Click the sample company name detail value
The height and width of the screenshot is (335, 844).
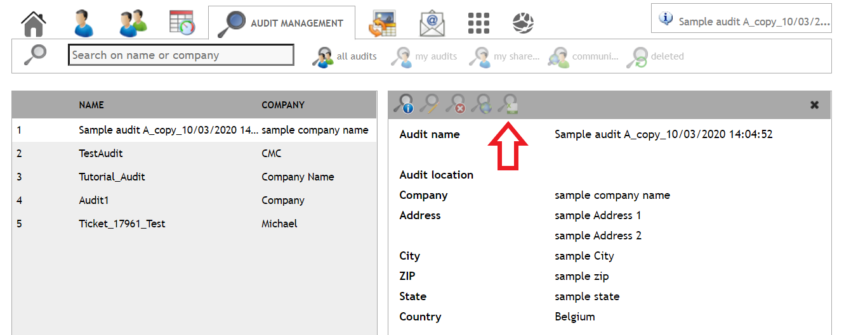point(612,195)
